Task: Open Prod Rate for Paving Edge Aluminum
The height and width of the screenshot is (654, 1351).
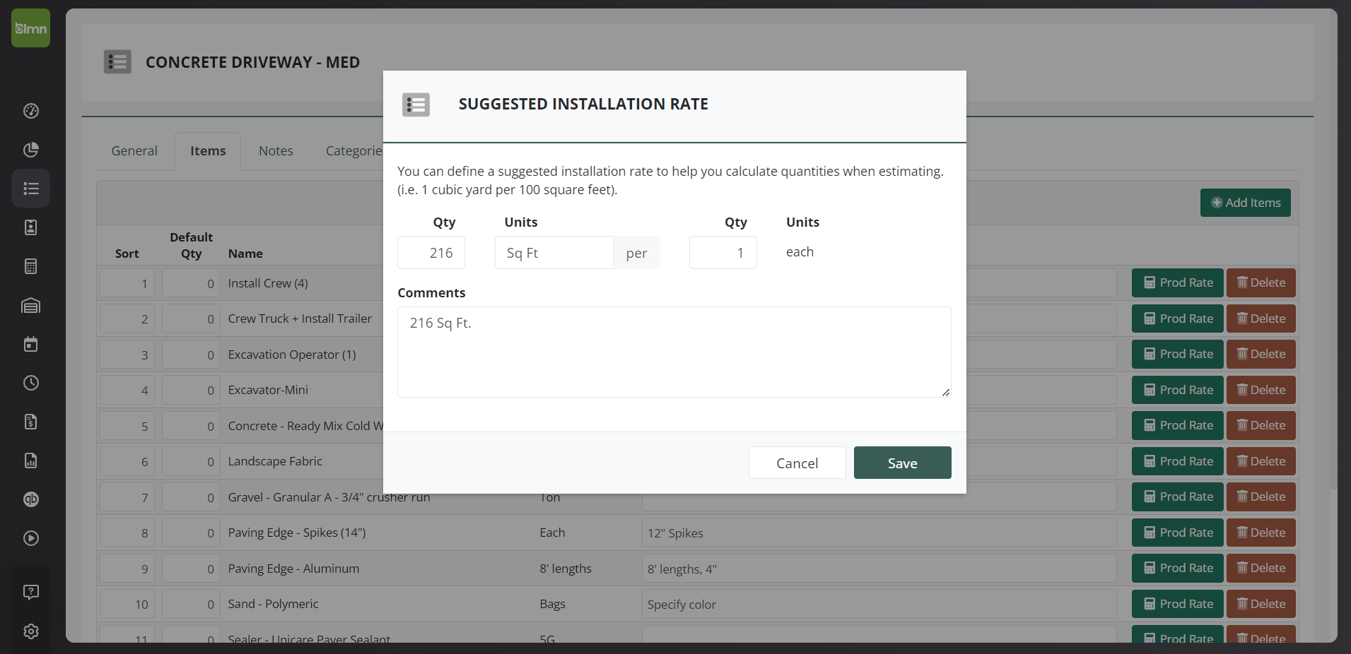Action: pos(1177,568)
